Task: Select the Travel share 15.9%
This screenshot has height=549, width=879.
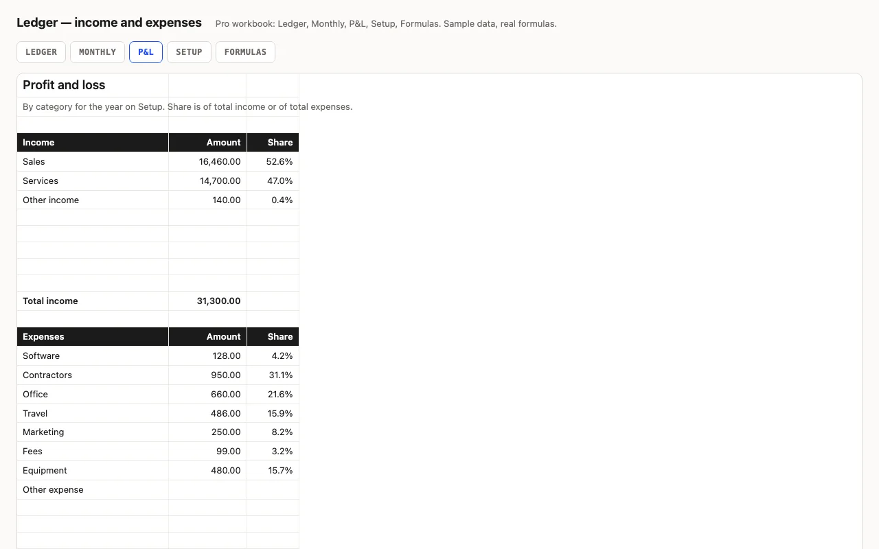Action: [x=273, y=414]
